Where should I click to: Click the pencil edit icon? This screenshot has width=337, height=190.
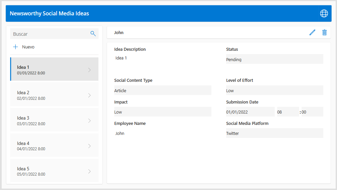pyautogui.click(x=312, y=32)
